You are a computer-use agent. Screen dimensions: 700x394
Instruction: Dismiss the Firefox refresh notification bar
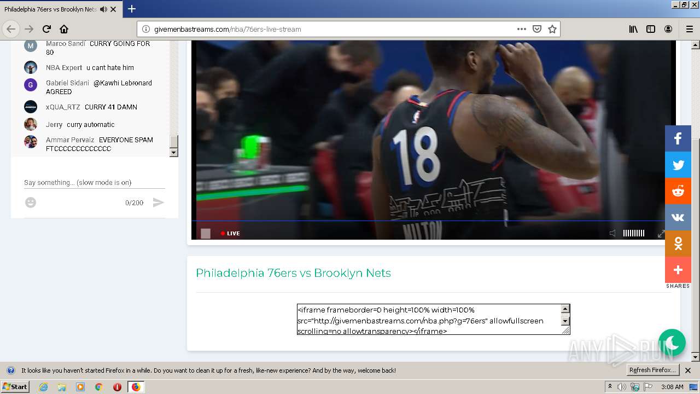click(x=688, y=370)
